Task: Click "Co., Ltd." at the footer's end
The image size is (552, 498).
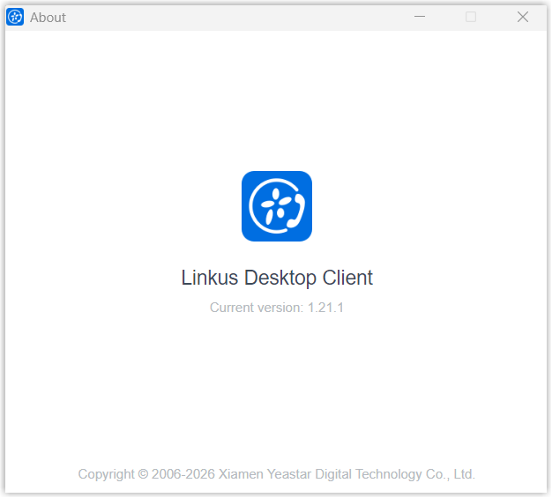Action: pyautogui.click(x=451, y=474)
